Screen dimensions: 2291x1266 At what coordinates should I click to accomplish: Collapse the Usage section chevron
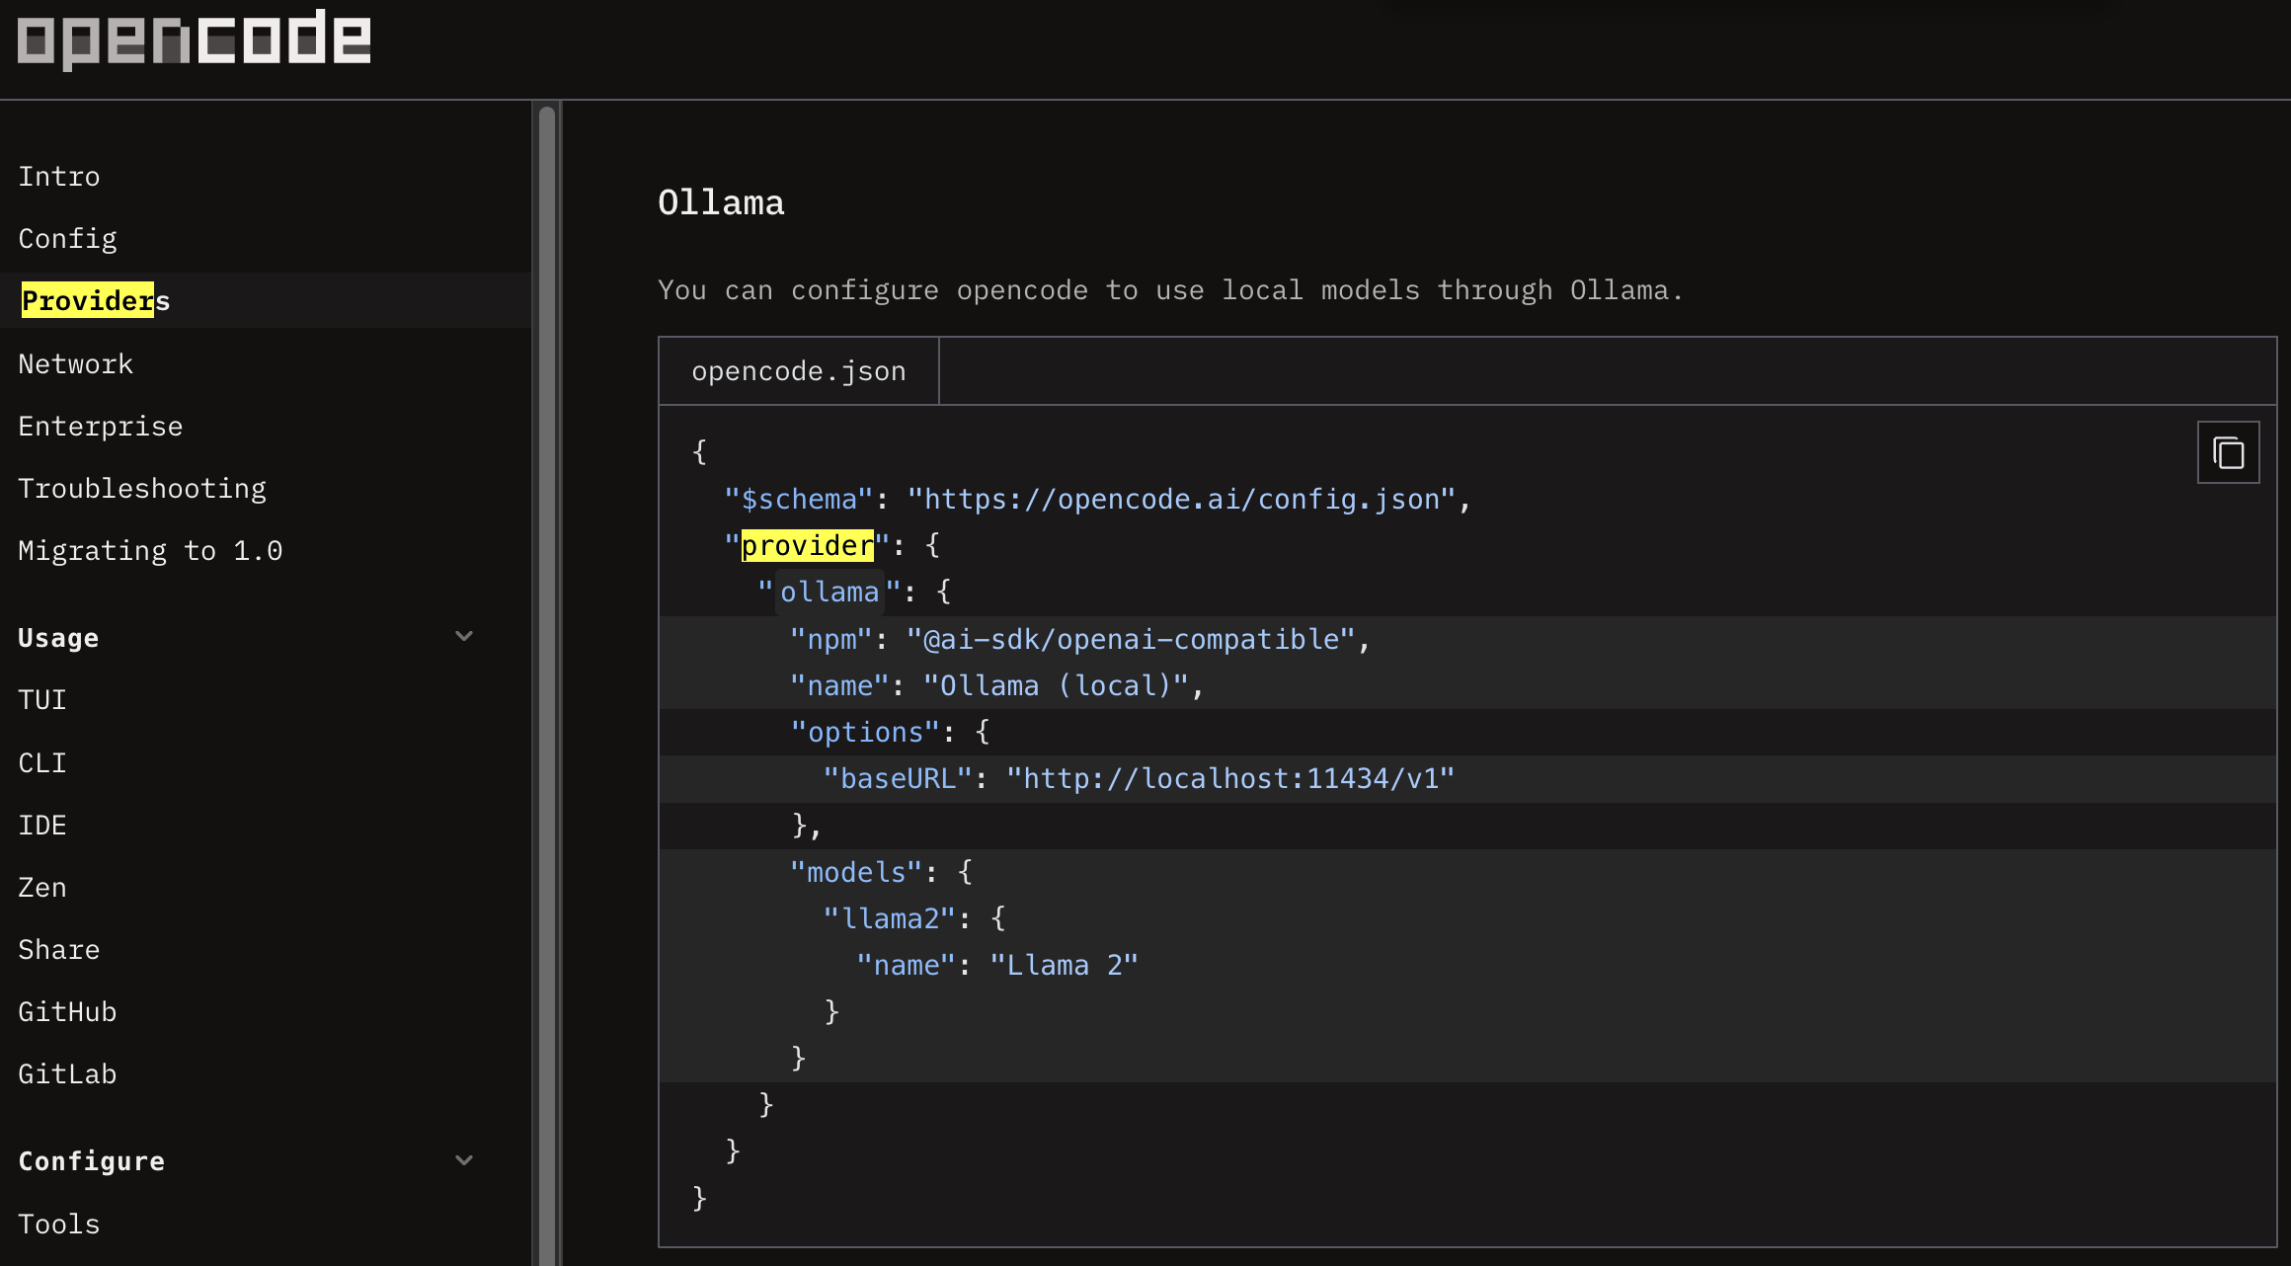pyautogui.click(x=464, y=637)
